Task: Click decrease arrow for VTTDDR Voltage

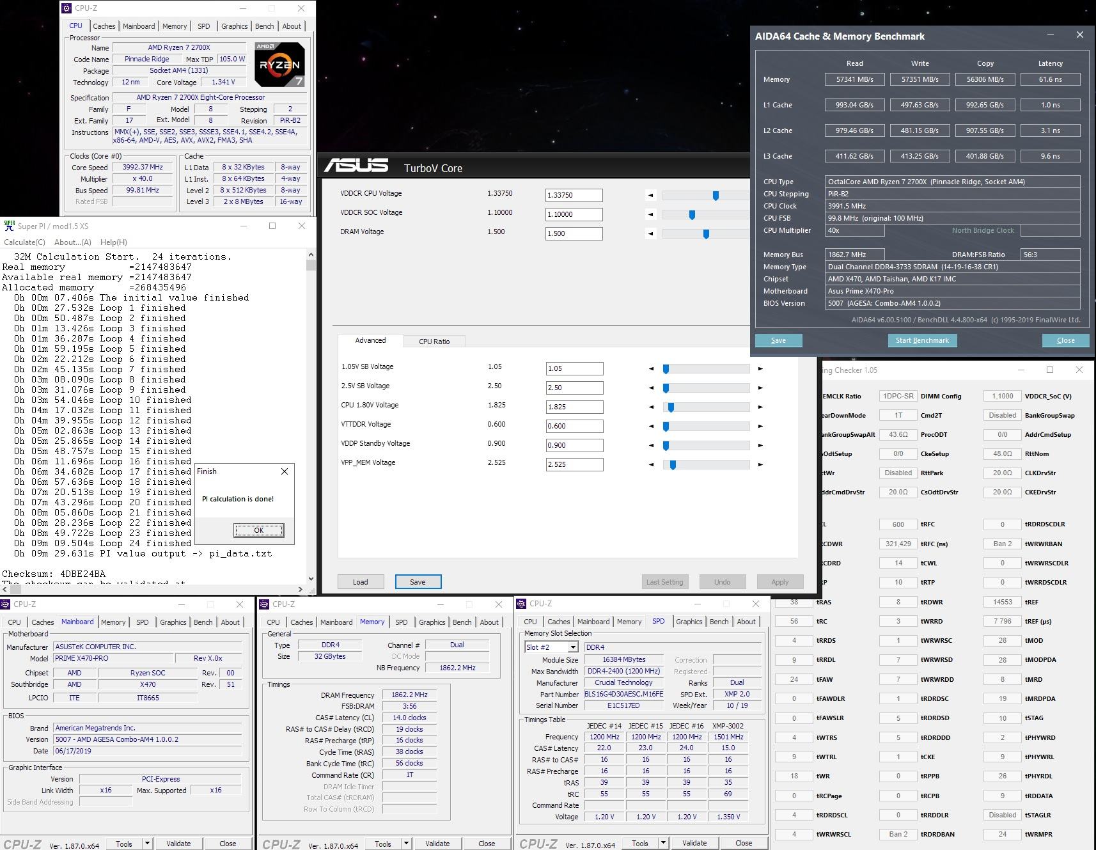Action: pyautogui.click(x=651, y=427)
